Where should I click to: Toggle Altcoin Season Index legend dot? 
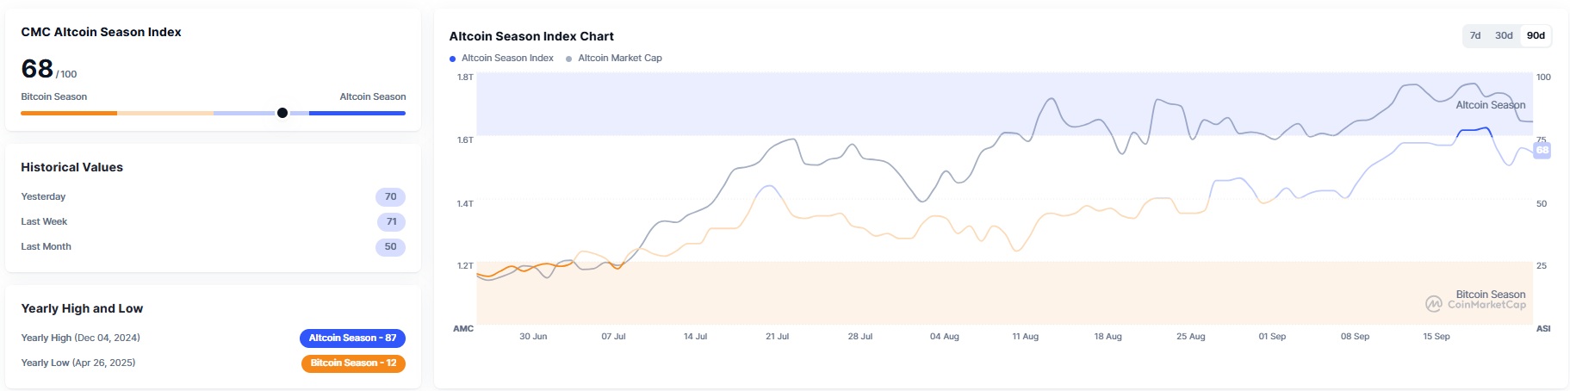[x=453, y=59]
